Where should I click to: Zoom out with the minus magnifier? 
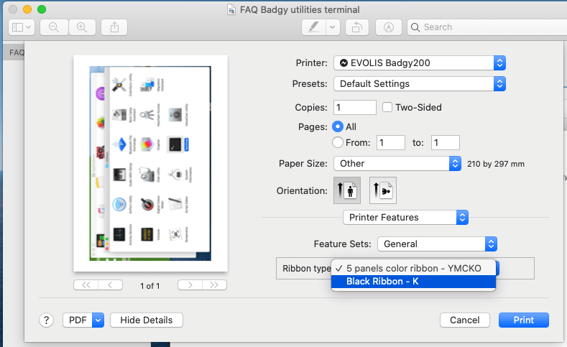(54, 27)
